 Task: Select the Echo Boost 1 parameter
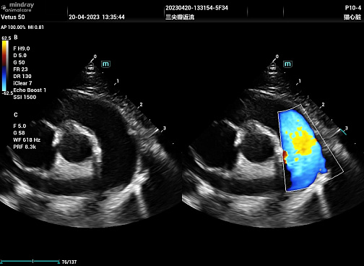(30, 90)
